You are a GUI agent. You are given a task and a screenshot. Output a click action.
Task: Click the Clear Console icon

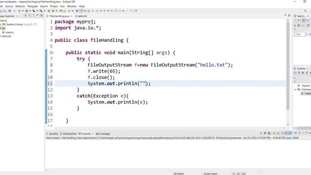(274, 133)
